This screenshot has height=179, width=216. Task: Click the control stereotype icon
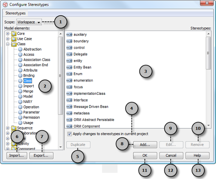69,48
